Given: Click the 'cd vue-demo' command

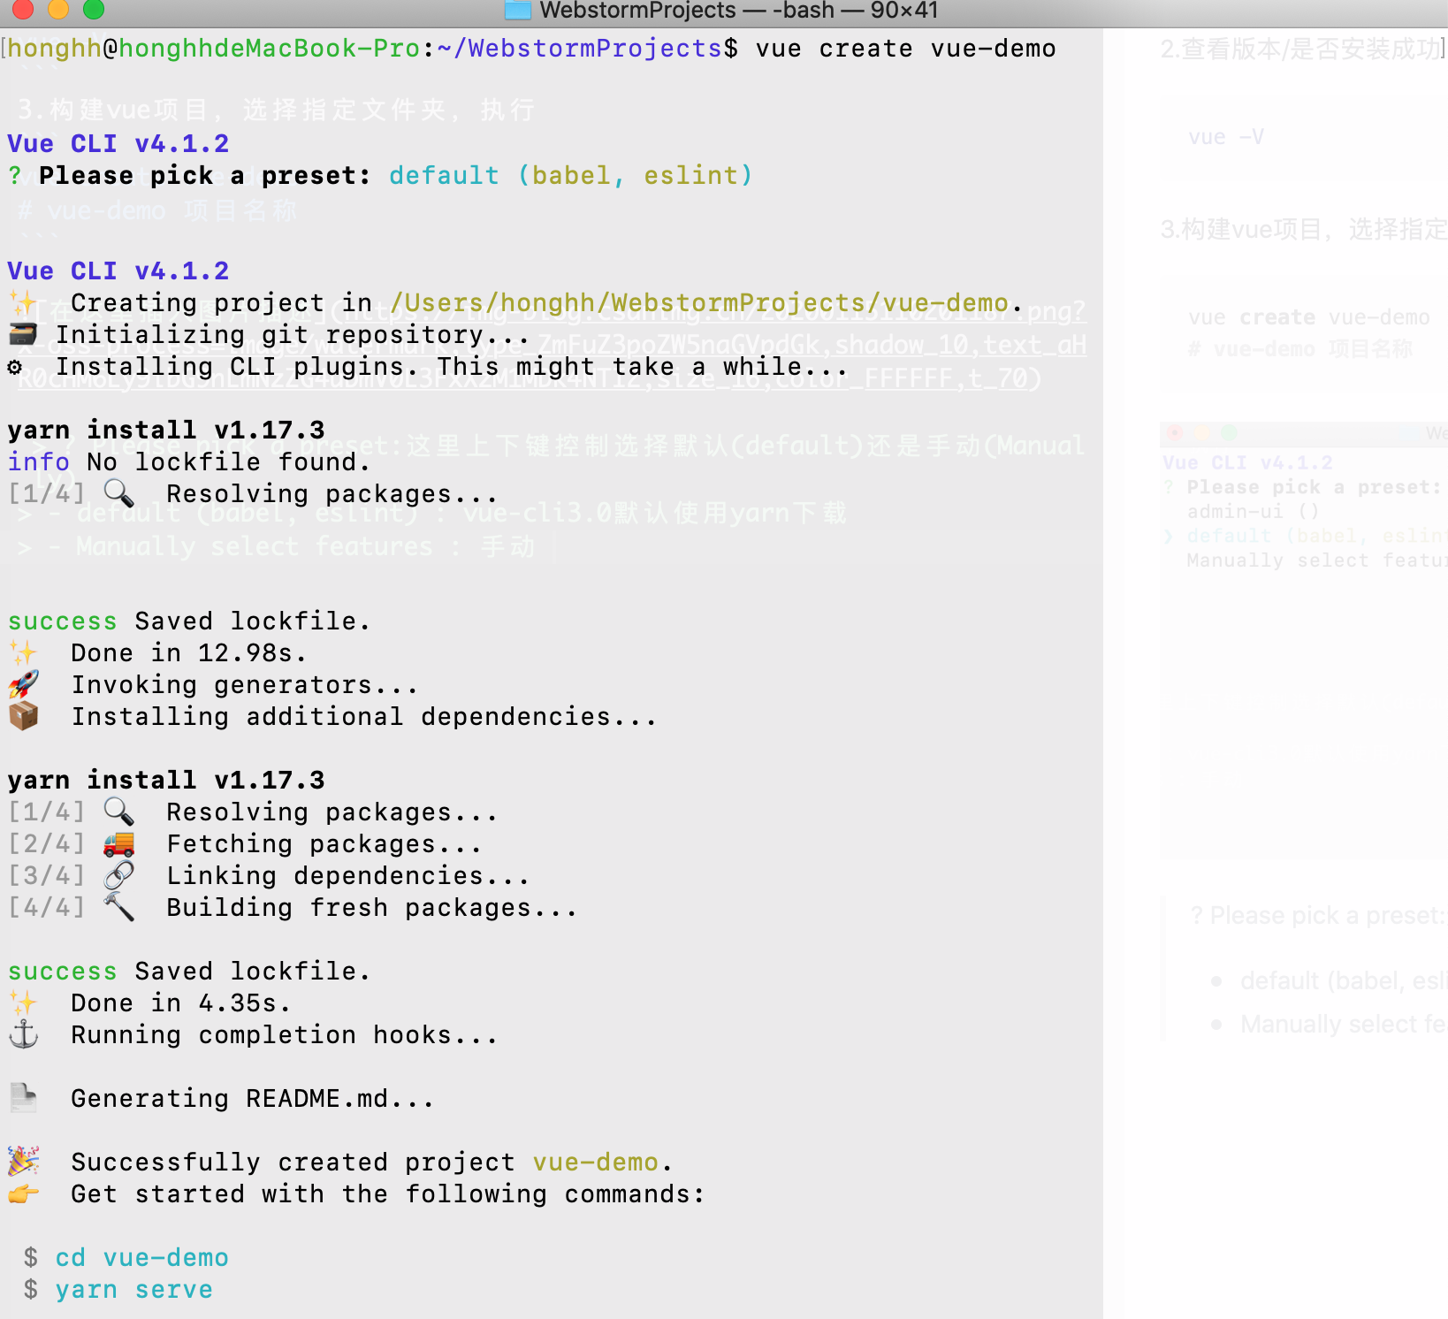Looking at the screenshot, I should [x=142, y=1258].
